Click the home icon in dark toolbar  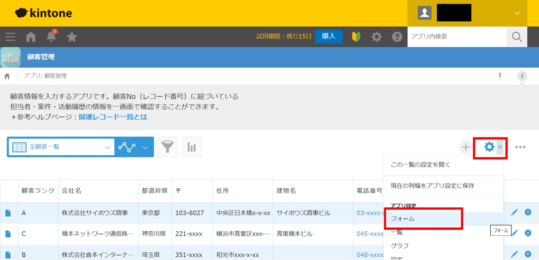coord(31,37)
